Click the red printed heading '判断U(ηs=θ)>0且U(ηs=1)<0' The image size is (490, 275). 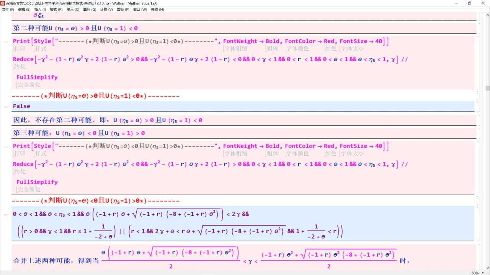coord(96,96)
